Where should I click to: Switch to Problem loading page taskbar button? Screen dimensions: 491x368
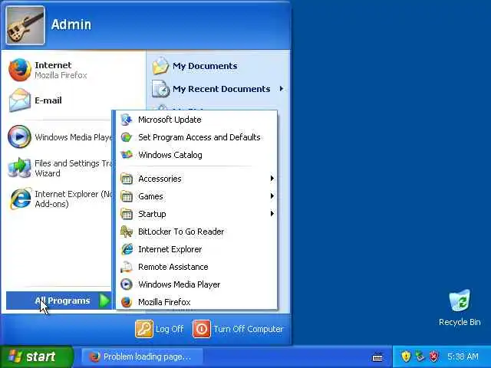[142, 356]
